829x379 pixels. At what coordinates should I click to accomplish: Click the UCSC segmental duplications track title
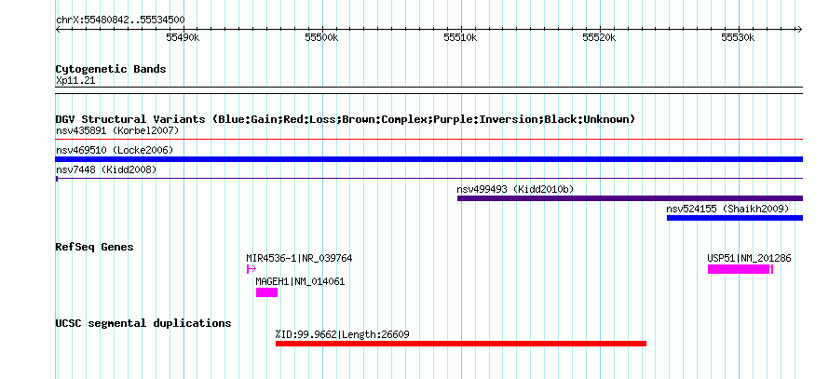coord(143,323)
